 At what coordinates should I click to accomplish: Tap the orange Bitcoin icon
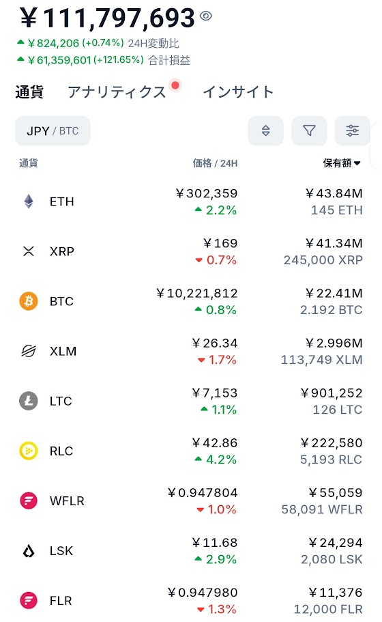(29, 301)
